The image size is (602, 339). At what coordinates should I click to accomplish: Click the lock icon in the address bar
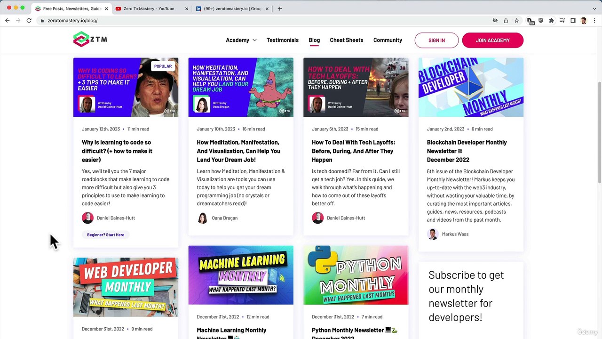pos(42,21)
